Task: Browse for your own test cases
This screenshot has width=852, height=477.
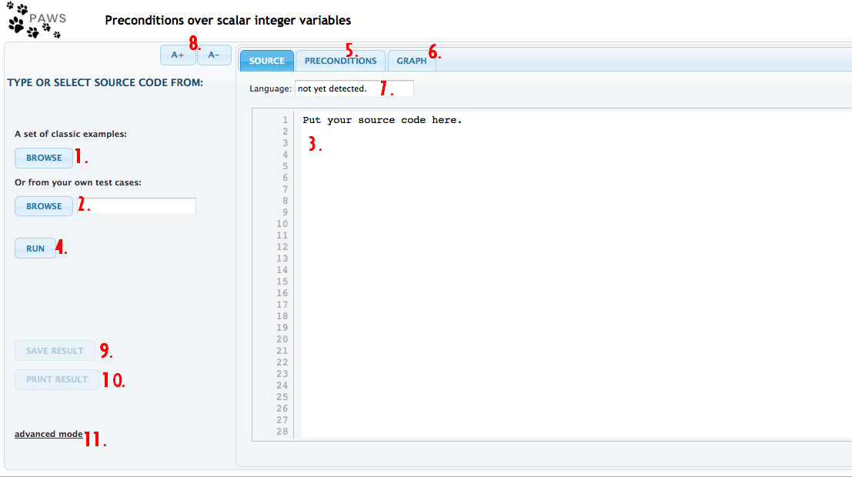Action: point(44,206)
